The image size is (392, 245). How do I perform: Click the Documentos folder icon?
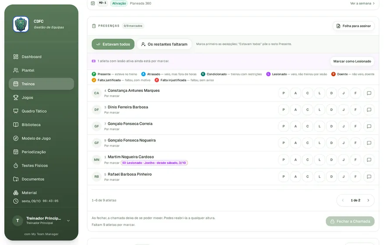click(16, 179)
